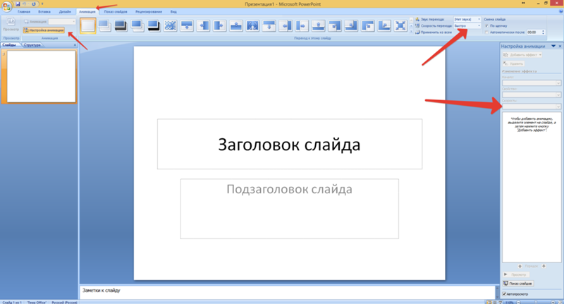Close the slides thumbnail pane
The image size is (564, 304).
(x=75, y=45)
